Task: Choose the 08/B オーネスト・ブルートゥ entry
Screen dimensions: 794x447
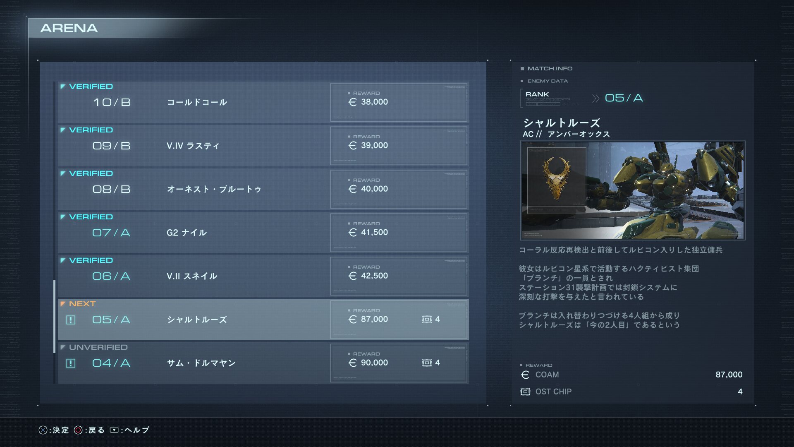Action: pos(263,189)
